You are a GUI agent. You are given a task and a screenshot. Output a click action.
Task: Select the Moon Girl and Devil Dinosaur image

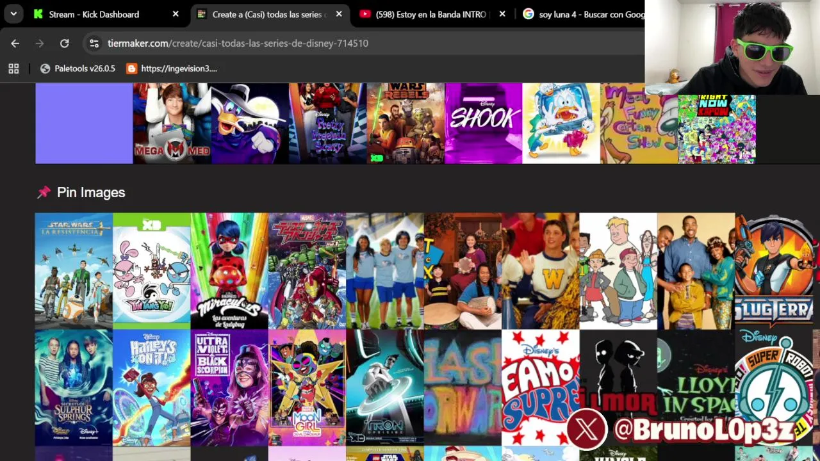coord(307,387)
